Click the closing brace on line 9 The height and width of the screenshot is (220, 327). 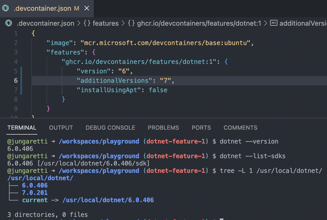point(48,109)
